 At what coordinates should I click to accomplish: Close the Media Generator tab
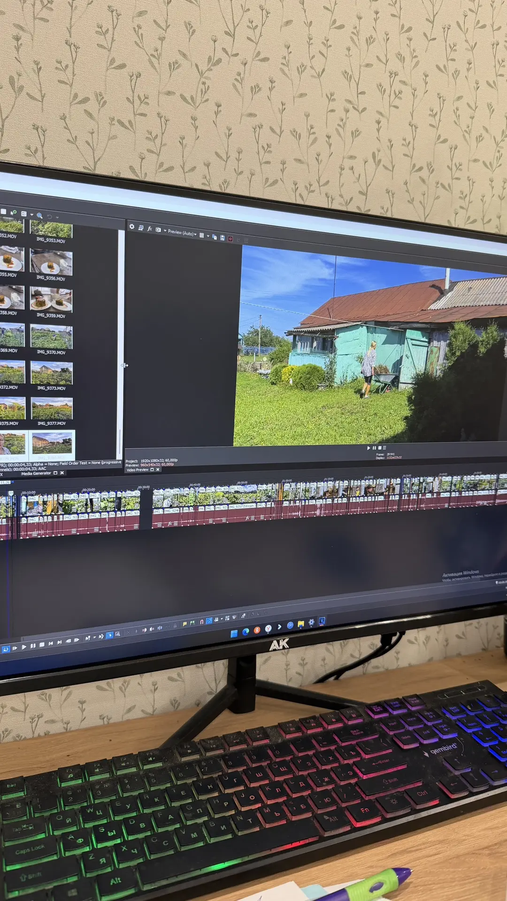coord(62,473)
